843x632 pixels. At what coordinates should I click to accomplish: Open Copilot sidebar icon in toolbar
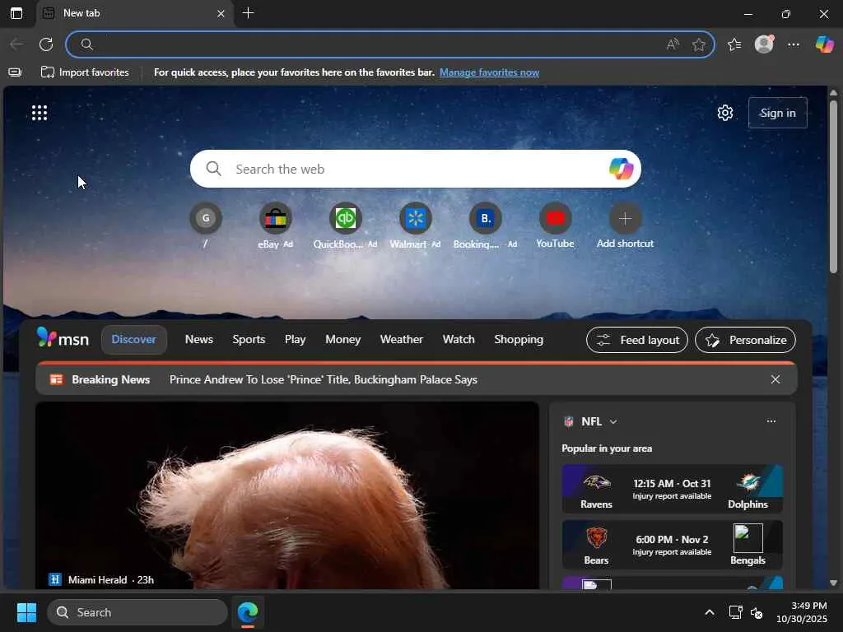click(x=824, y=44)
